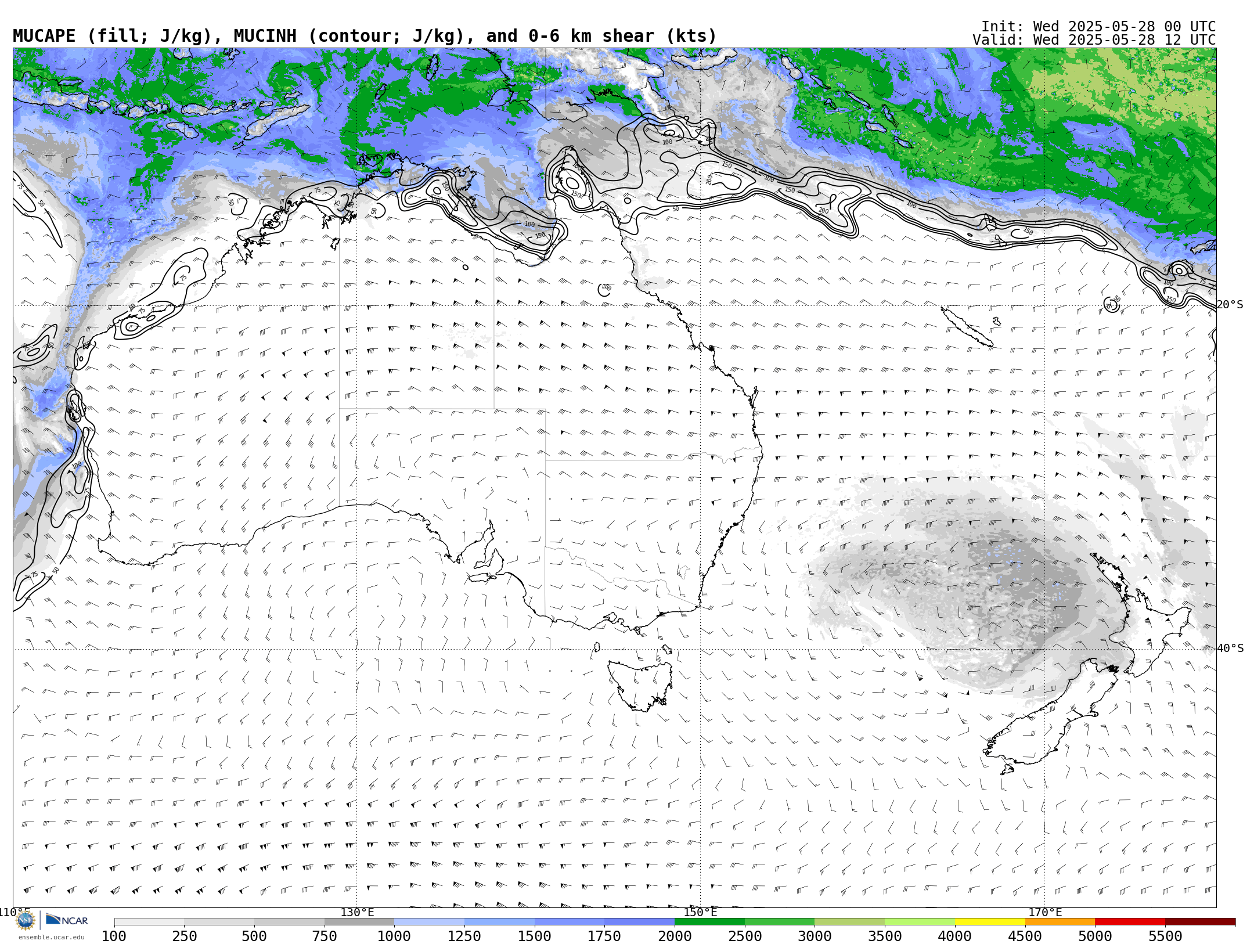The width and height of the screenshot is (1254, 944).
Task: Click the Init: Wed 2025-05-28 00 UTC text
Action: click(1098, 27)
